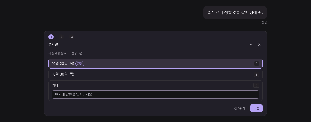Click the 권장 badge
The height and width of the screenshot is (122, 311).
tap(80, 64)
